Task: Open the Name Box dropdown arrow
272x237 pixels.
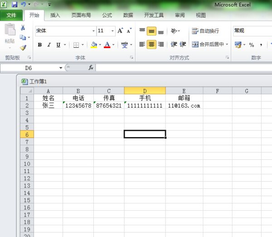Action: tap(61, 68)
